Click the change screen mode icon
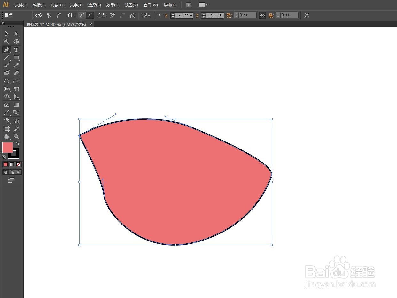The height and width of the screenshot is (298, 397). coord(11,180)
